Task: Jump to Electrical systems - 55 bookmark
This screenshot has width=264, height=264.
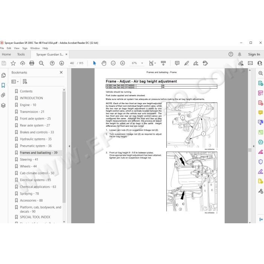Action: (x=35, y=180)
